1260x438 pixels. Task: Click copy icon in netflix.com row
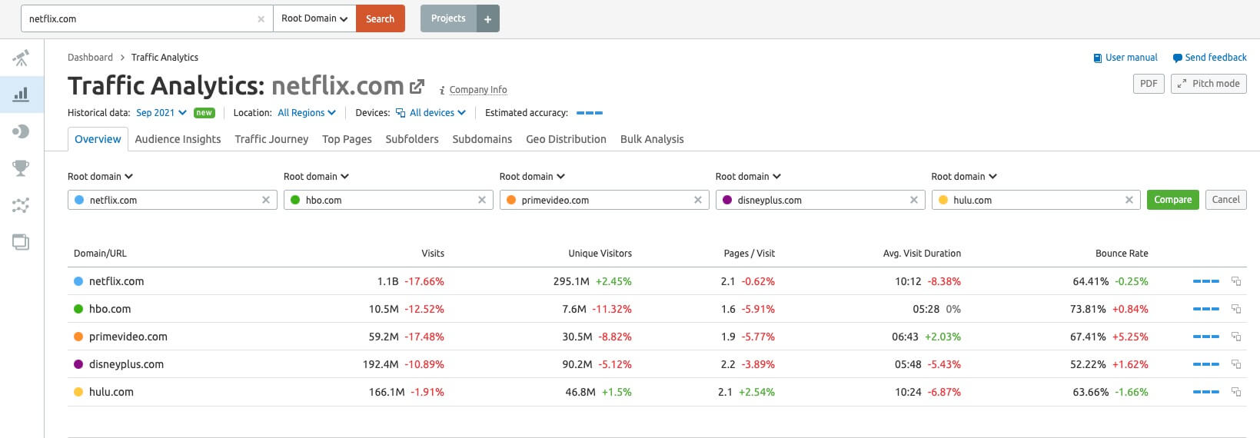[x=1236, y=281]
